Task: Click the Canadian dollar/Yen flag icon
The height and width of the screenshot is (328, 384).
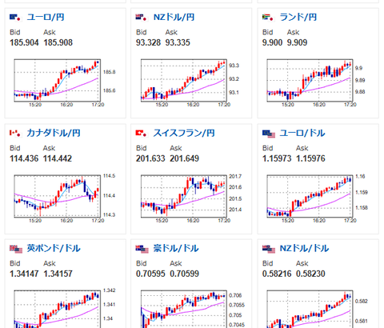Action: (x=15, y=133)
